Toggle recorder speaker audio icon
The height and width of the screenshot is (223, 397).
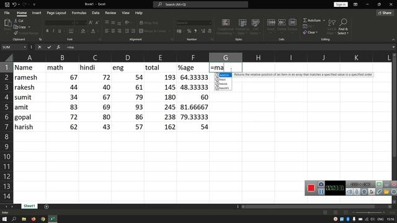(x=349, y=192)
